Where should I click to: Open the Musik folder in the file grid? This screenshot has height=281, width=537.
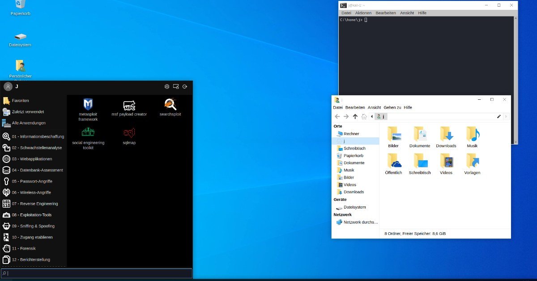[x=472, y=137]
